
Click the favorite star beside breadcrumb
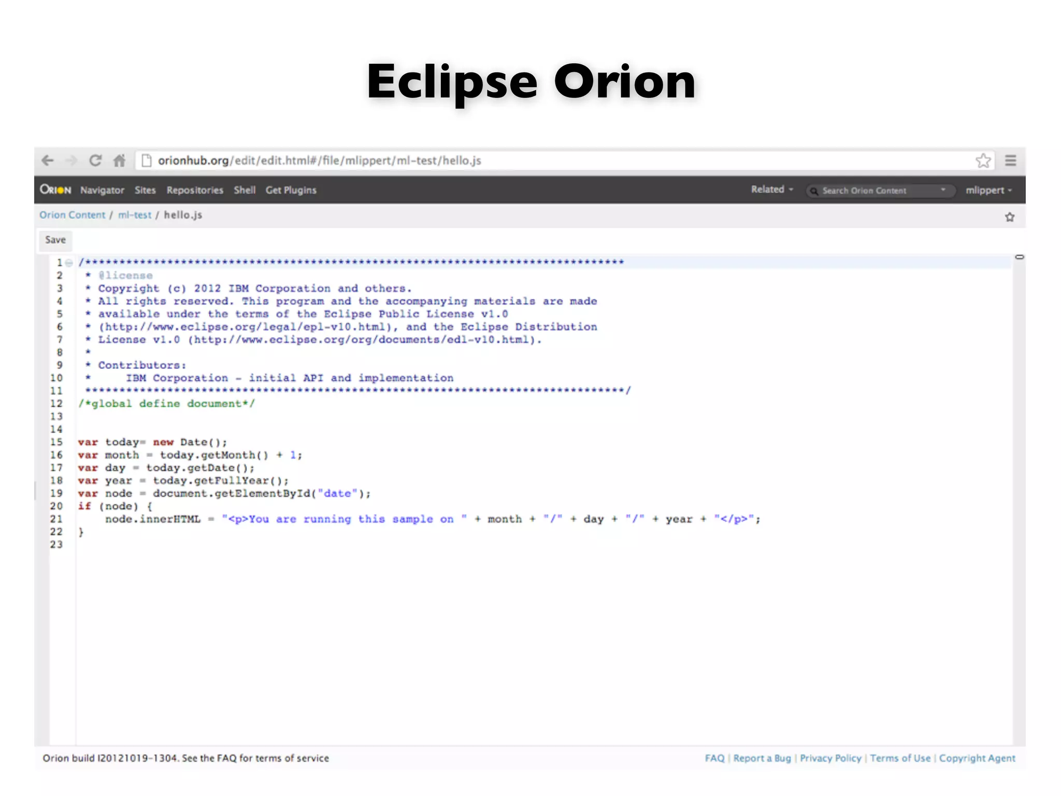1010,217
